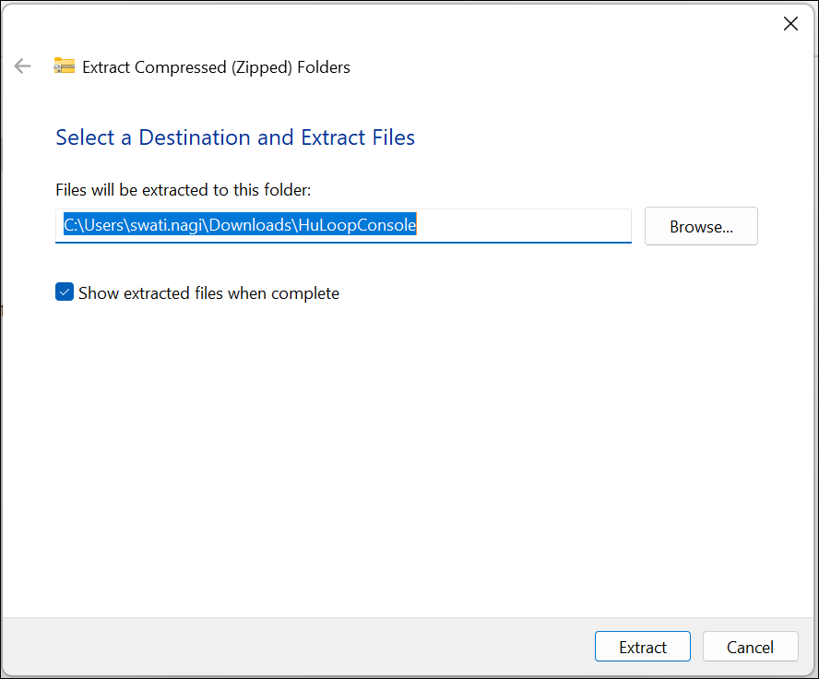Cancel the extraction wizard

pyautogui.click(x=750, y=647)
